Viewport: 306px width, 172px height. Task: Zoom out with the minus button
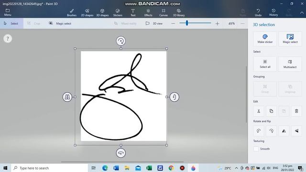tap(173, 23)
